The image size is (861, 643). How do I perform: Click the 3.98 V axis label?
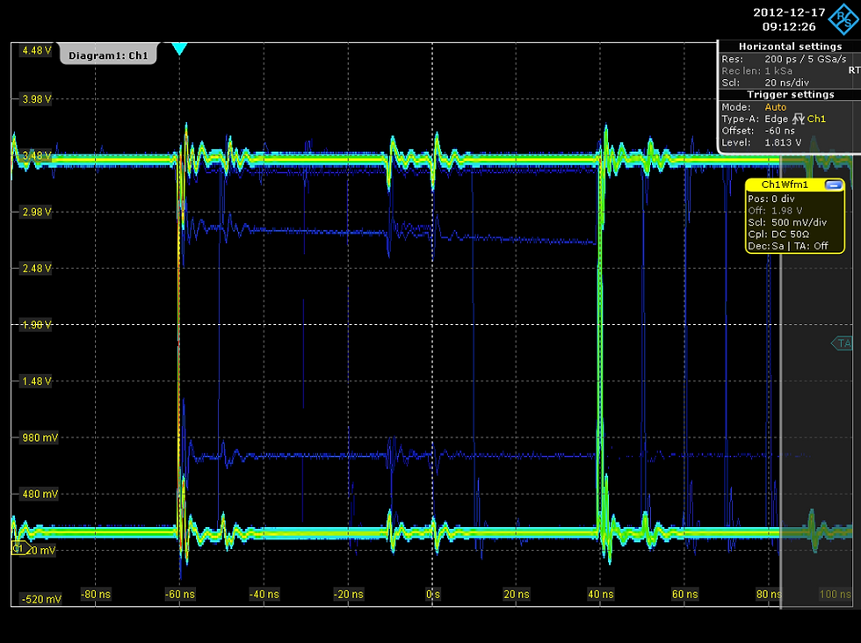(x=36, y=99)
